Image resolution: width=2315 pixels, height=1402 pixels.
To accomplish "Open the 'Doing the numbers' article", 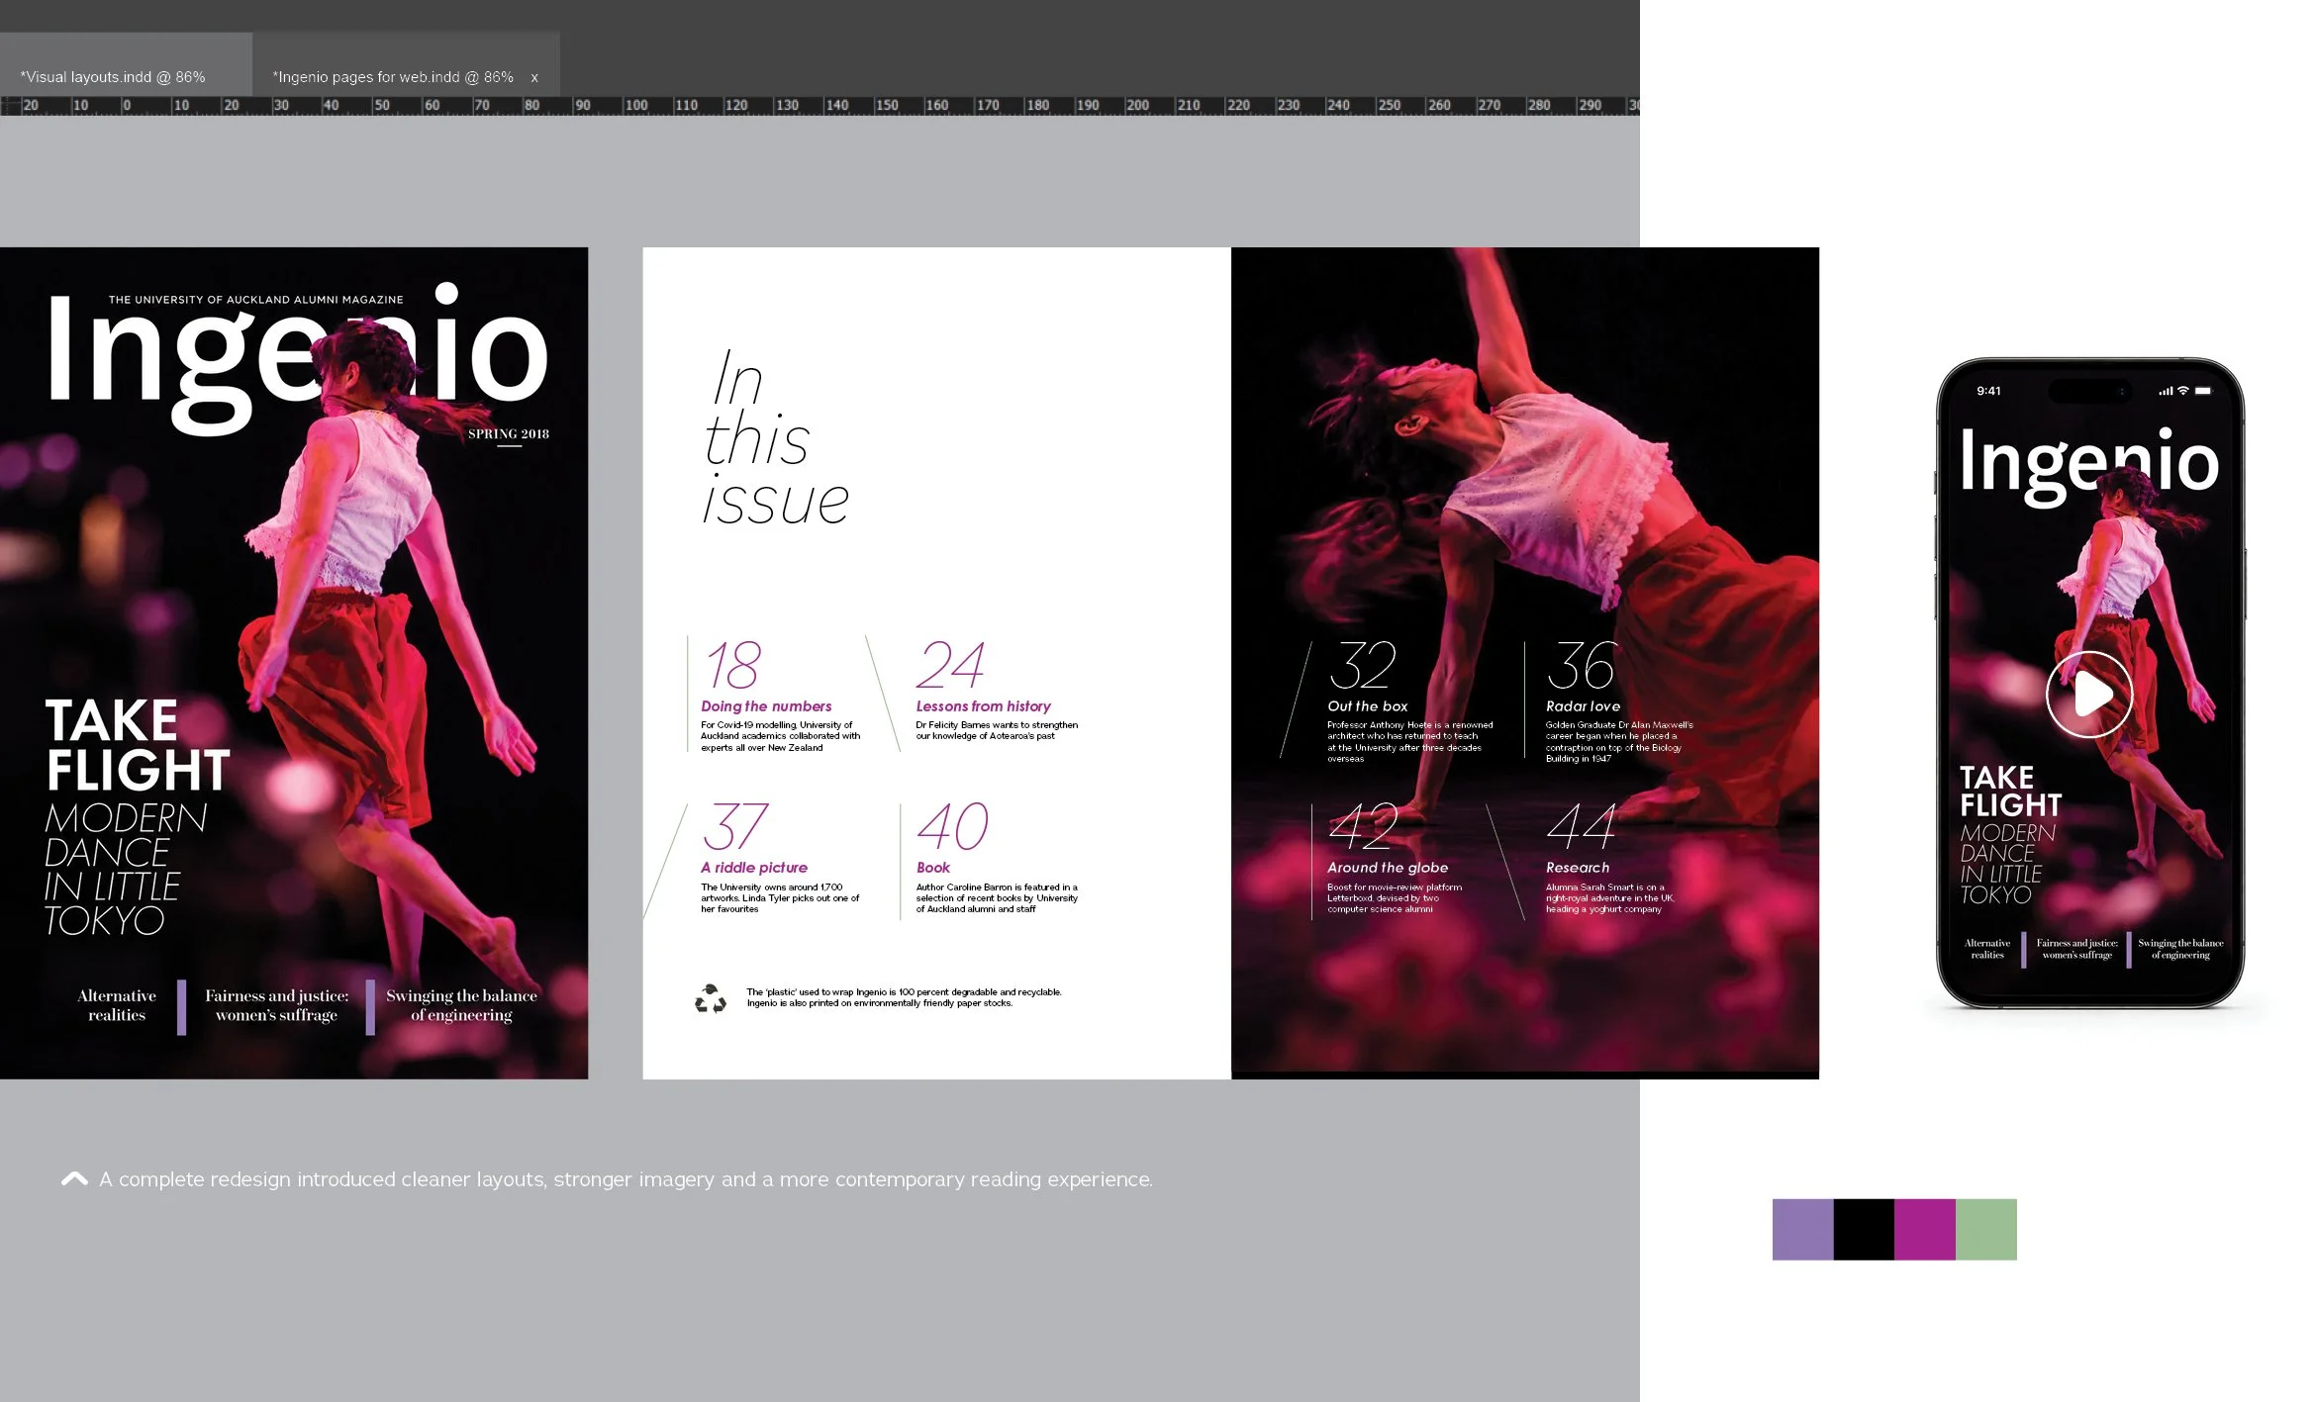I will [x=766, y=706].
